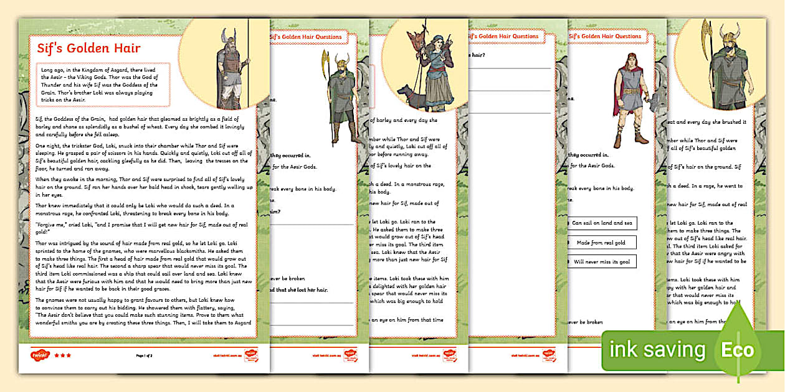Click the Twinkl quality badge on the first page footer
785x392 pixels.
click(252, 355)
